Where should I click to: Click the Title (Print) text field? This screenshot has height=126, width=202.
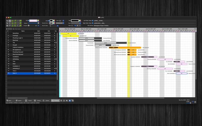145,26
